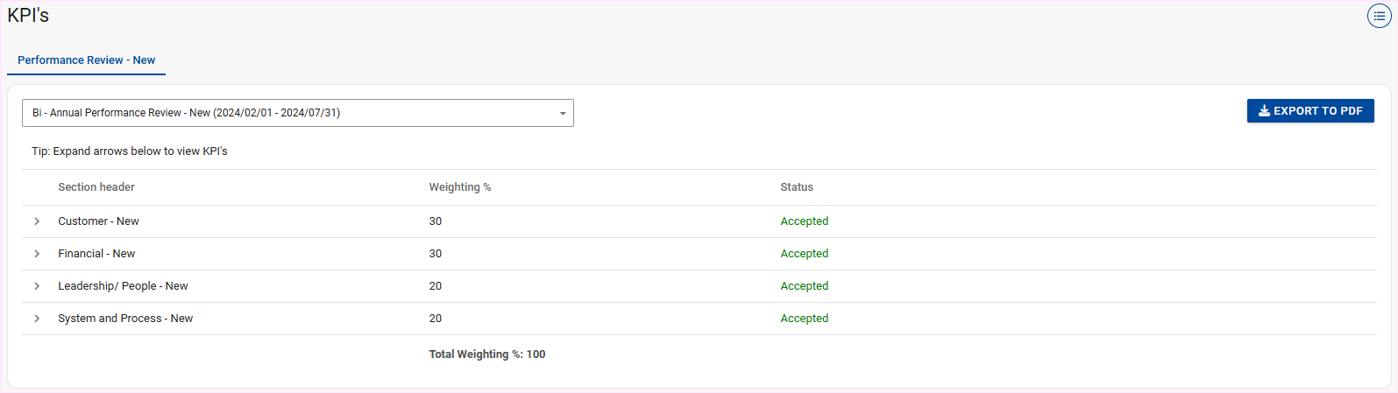Screen dimensions: 1398x393
Task: Select the Financial - New section name
Action: [96, 254]
